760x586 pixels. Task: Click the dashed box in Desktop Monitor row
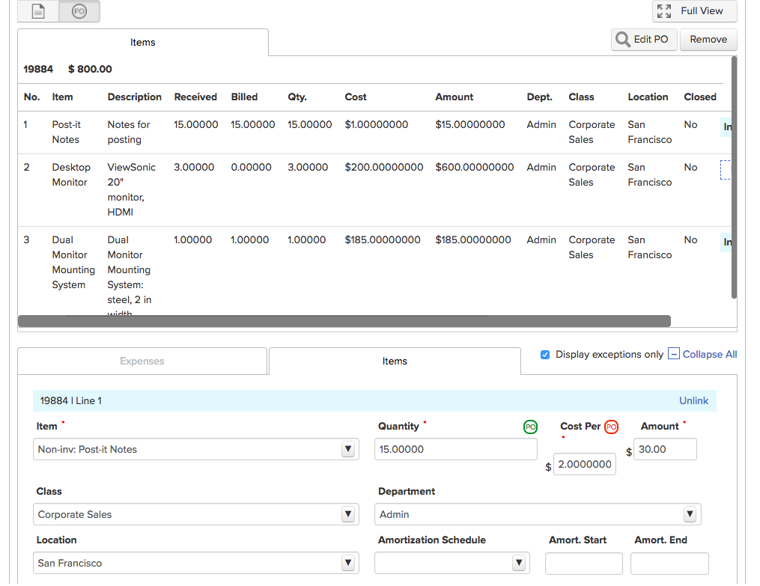(x=725, y=170)
